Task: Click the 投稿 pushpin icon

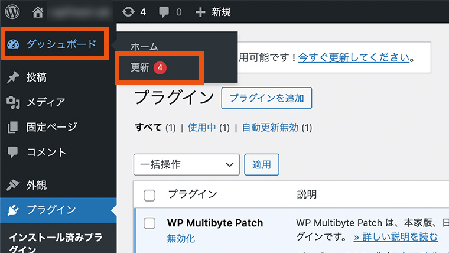Action: point(13,77)
